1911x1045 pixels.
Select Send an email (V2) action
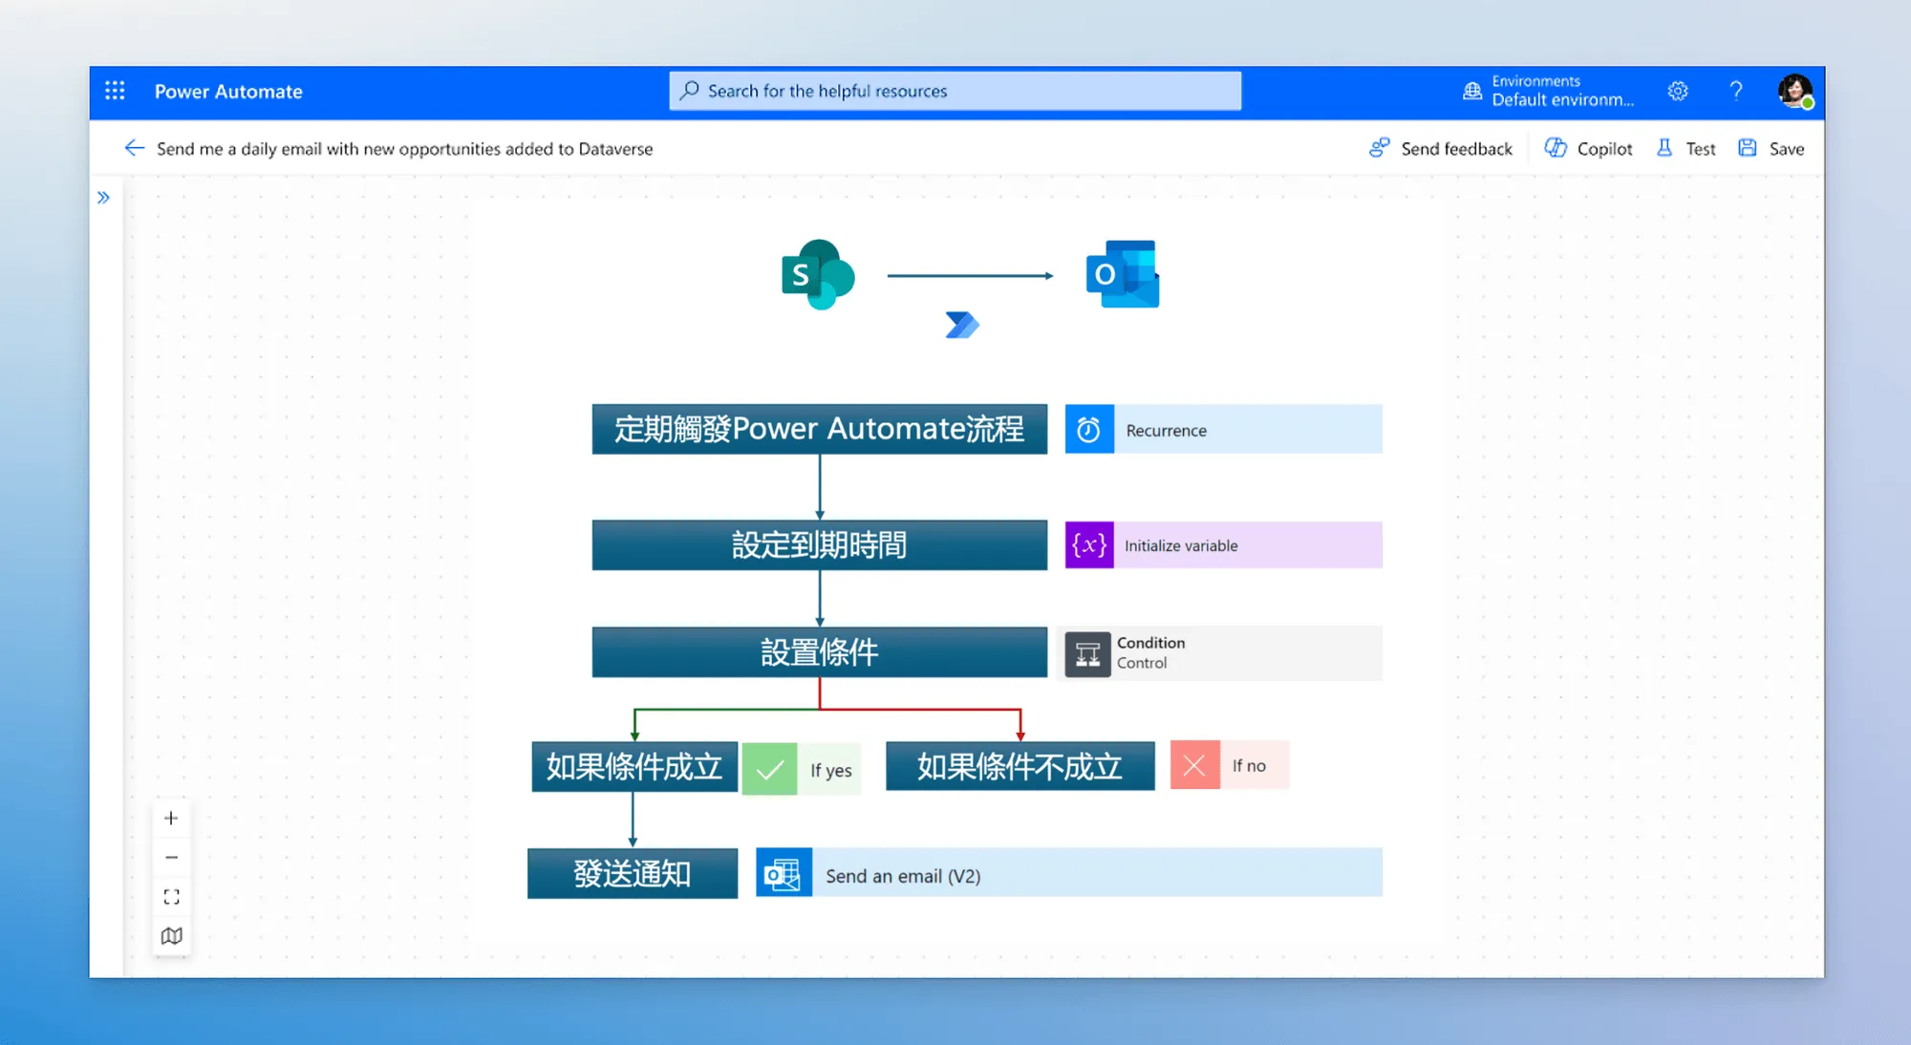(x=1069, y=873)
